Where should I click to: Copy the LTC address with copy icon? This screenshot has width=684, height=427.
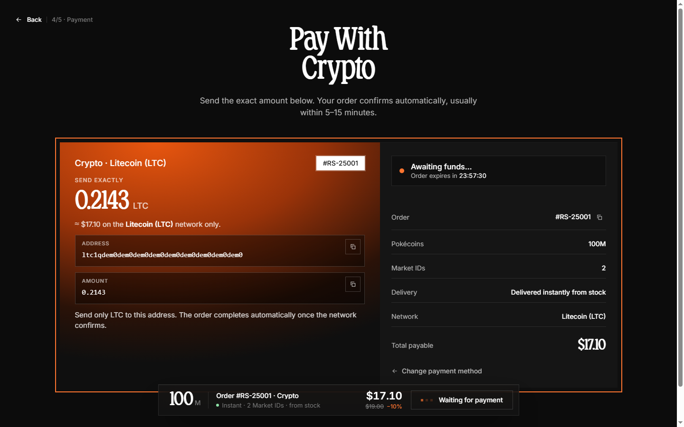coord(353,247)
